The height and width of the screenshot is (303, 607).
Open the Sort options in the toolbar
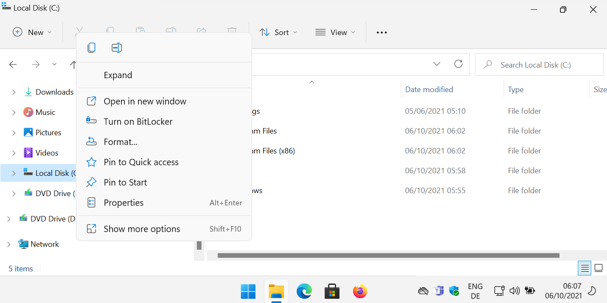(278, 32)
